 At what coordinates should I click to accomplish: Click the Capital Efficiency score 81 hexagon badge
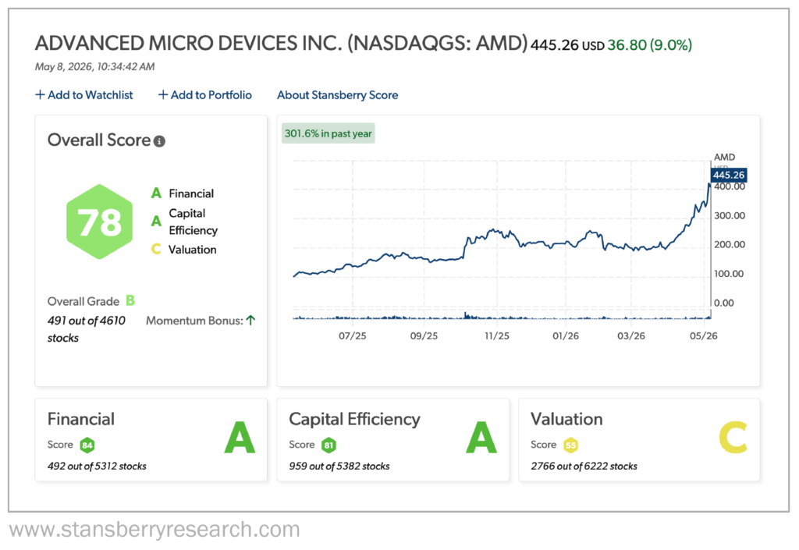tap(328, 445)
